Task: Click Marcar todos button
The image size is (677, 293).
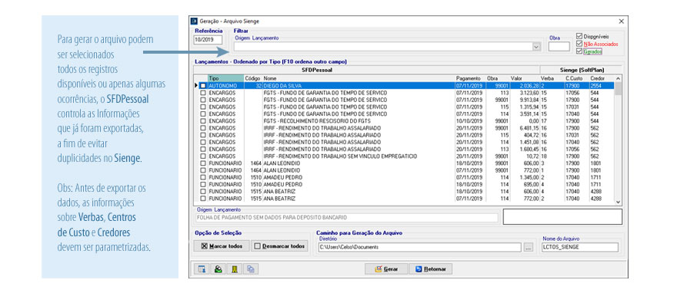Action: 221,246
